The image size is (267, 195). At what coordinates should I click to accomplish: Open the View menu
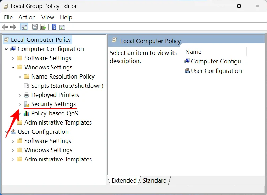pyautogui.click(x=48, y=17)
